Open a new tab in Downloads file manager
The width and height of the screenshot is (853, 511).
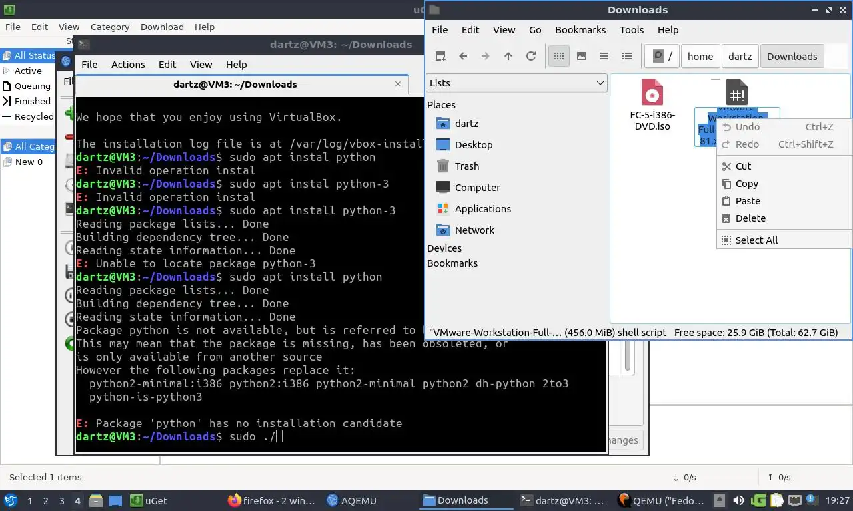click(x=440, y=56)
